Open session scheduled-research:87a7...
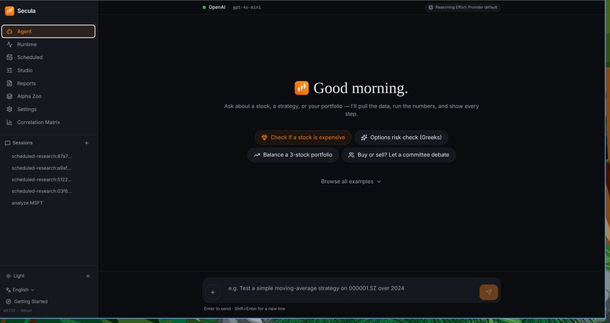Image resolution: width=610 pixels, height=323 pixels. (x=42, y=157)
